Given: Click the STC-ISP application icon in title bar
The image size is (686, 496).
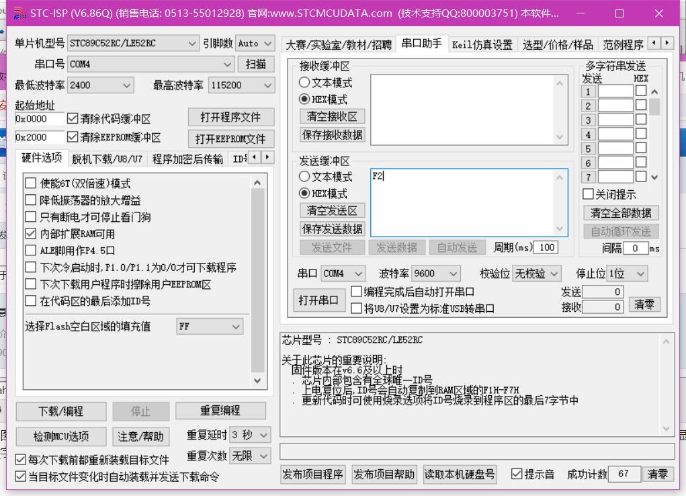Looking at the screenshot, I should click(x=19, y=13).
